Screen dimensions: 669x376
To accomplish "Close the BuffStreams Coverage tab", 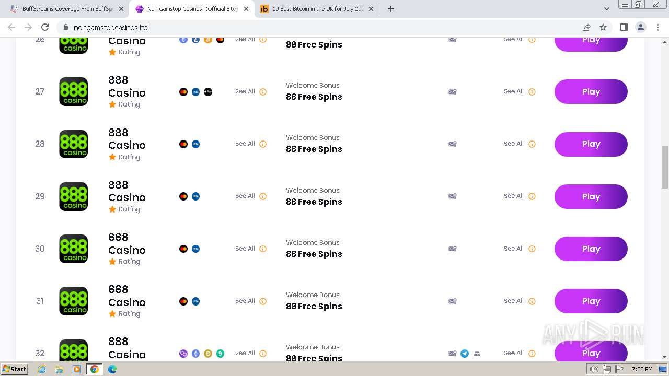I will (x=121, y=9).
